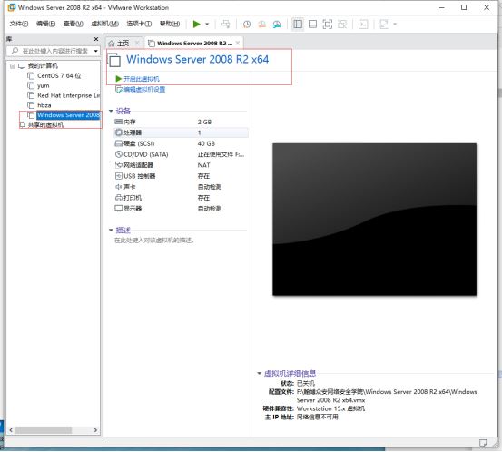Click the green power-on toolbar icon
Image resolution: width=502 pixels, height=452 pixels.
click(197, 24)
